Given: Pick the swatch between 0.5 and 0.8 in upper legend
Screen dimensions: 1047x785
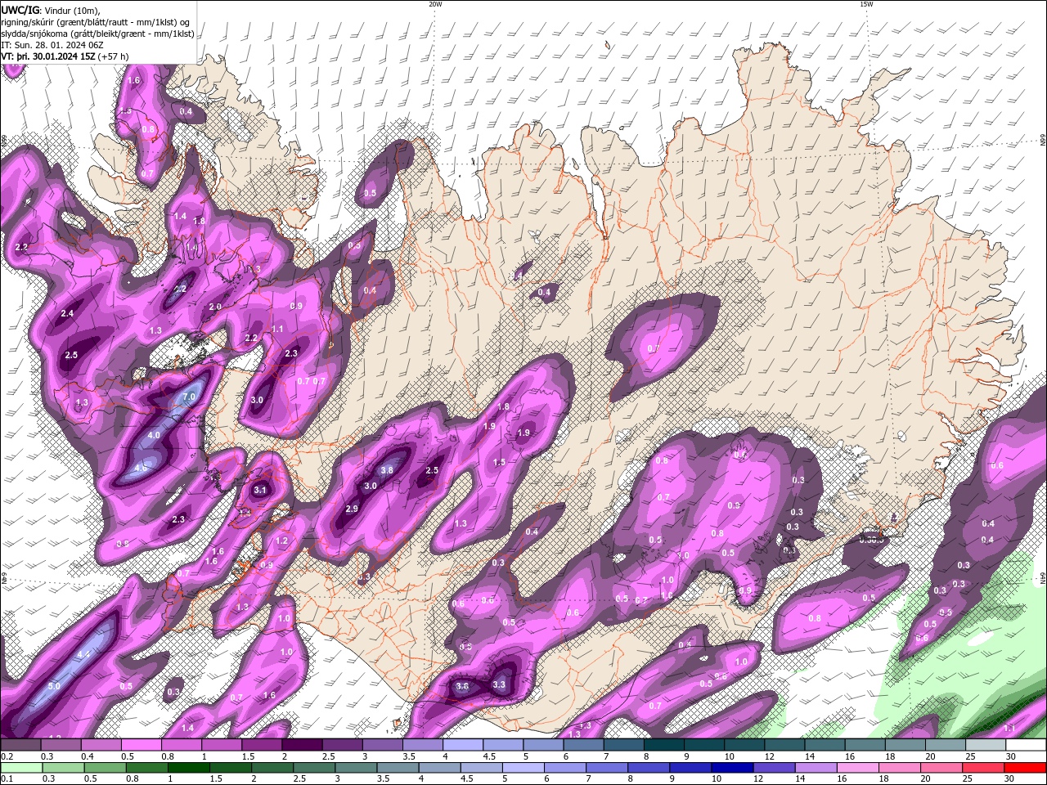Looking at the screenshot, I should pos(142,745).
